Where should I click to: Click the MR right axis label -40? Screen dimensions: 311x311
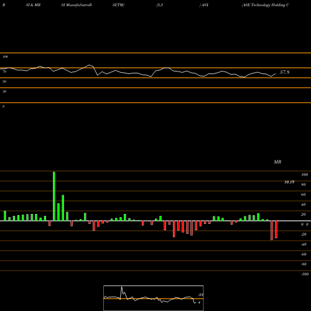(x=304, y=244)
